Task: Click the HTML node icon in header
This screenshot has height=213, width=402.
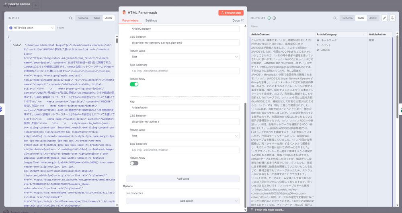Action: [124, 12]
